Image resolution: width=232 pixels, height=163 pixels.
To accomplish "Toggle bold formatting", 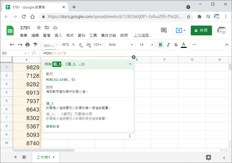I will [160, 45].
